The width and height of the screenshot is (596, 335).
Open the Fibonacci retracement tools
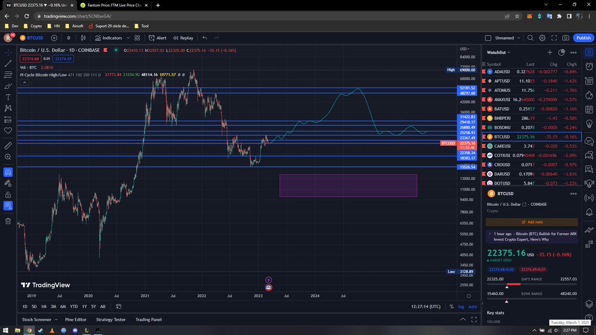click(8, 75)
